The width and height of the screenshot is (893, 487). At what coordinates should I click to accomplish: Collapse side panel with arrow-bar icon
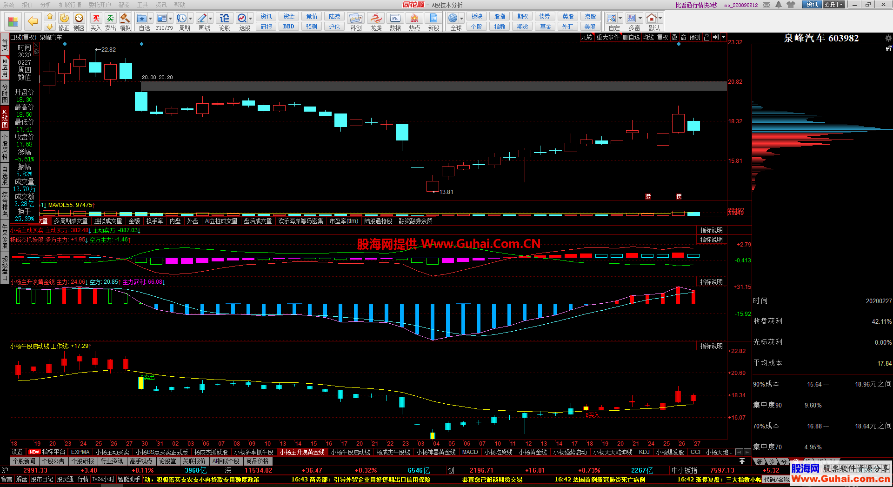(716, 38)
